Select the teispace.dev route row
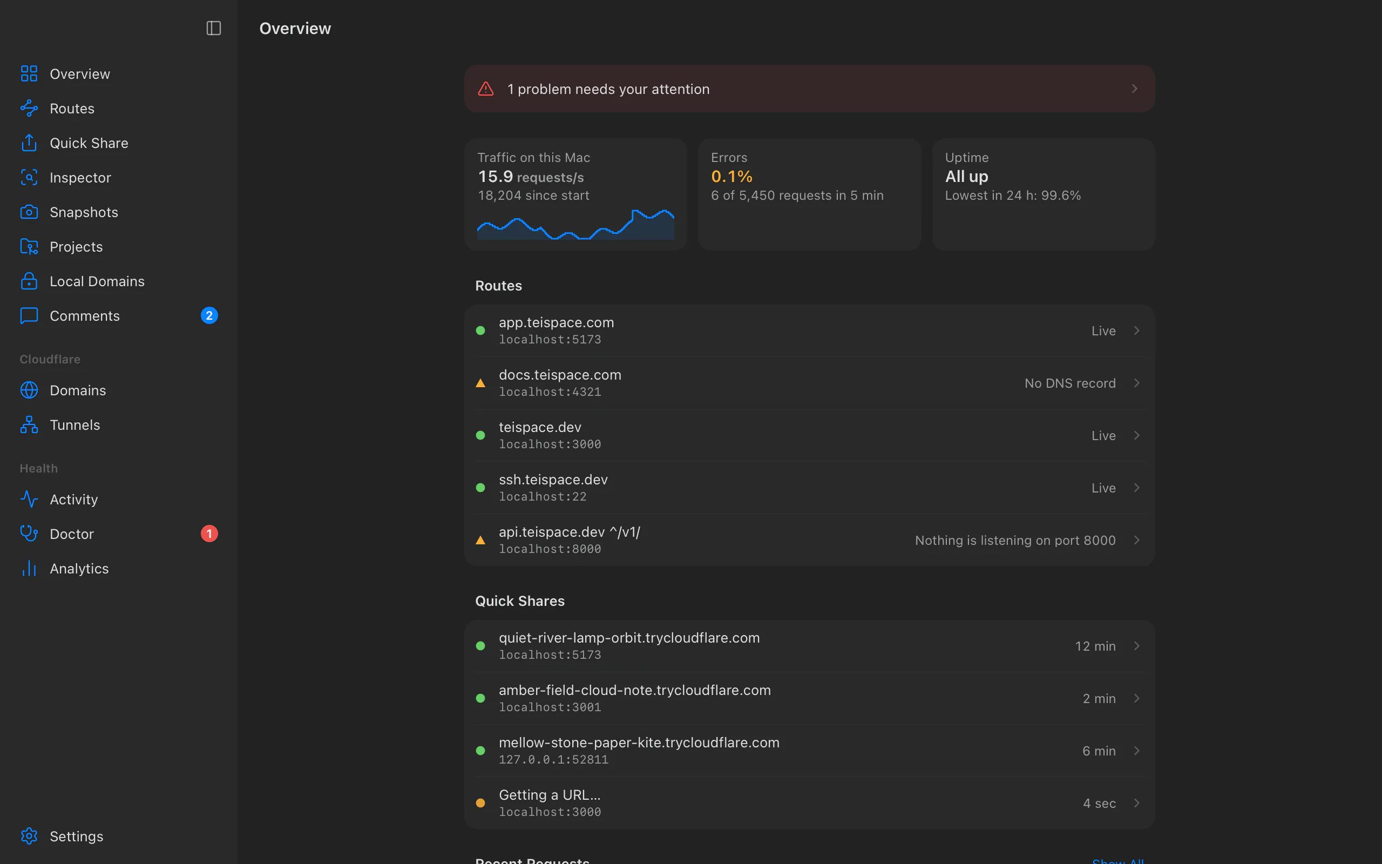Viewport: 1382px width, 864px height. pos(809,435)
